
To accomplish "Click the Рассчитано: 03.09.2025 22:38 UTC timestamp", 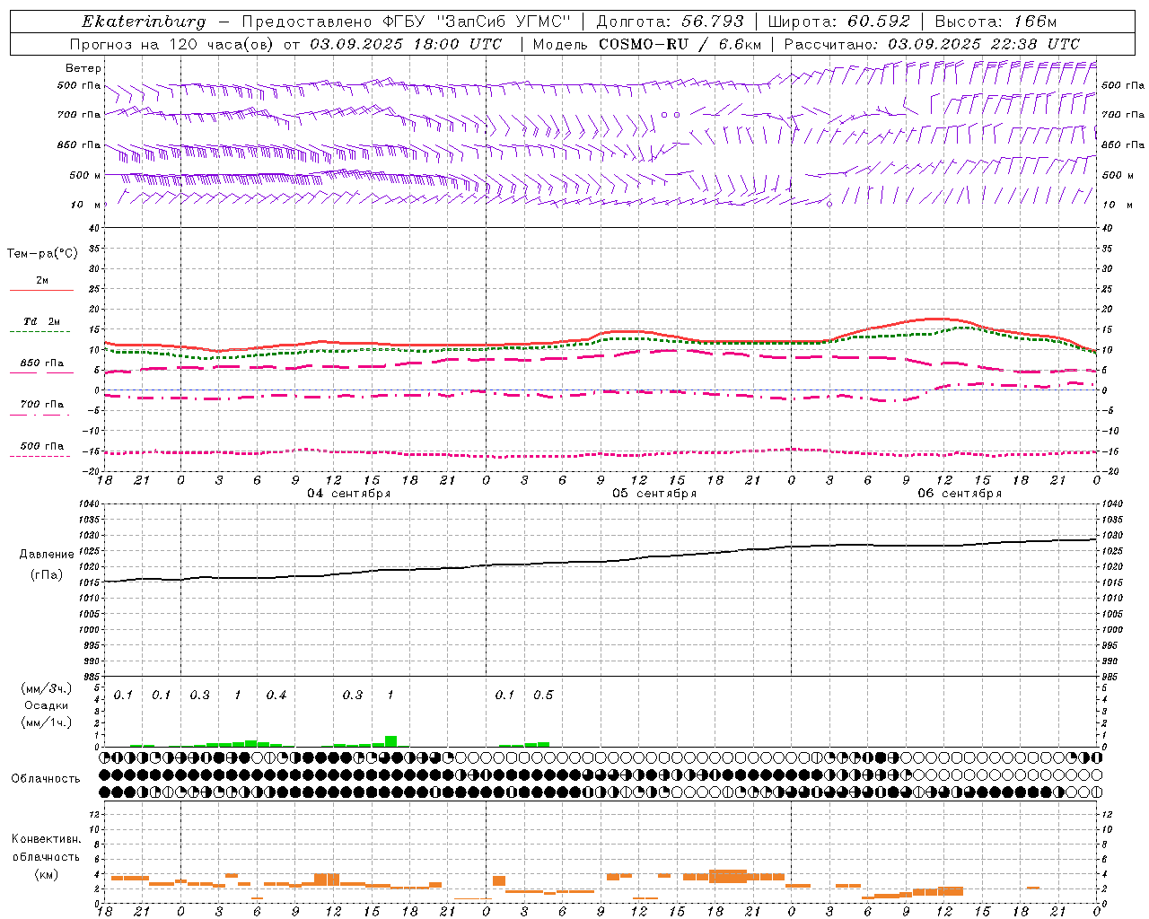I will pyautogui.click(x=932, y=44).
